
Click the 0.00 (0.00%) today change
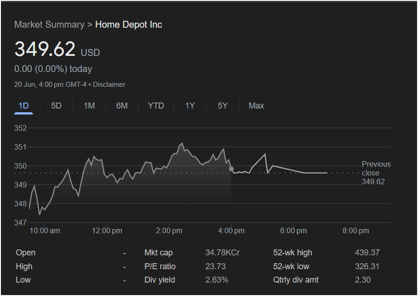click(x=53, y=69)
